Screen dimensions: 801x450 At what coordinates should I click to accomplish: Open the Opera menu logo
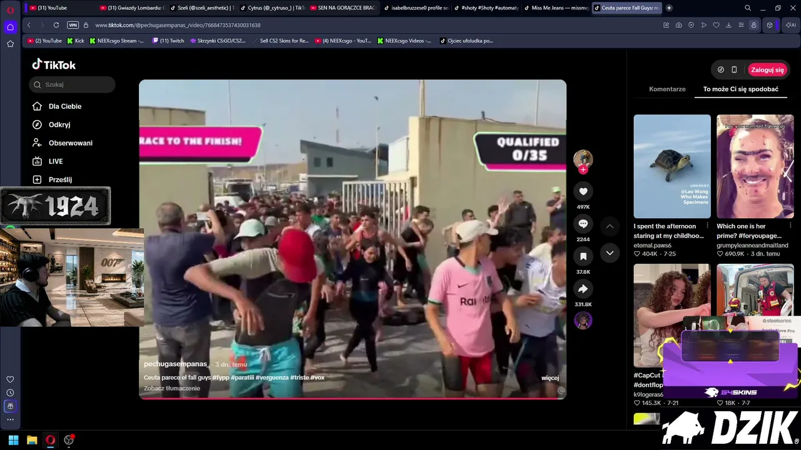10,10
